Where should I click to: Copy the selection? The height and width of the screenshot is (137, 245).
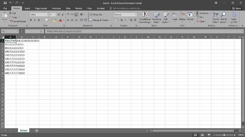pos(13,17)
